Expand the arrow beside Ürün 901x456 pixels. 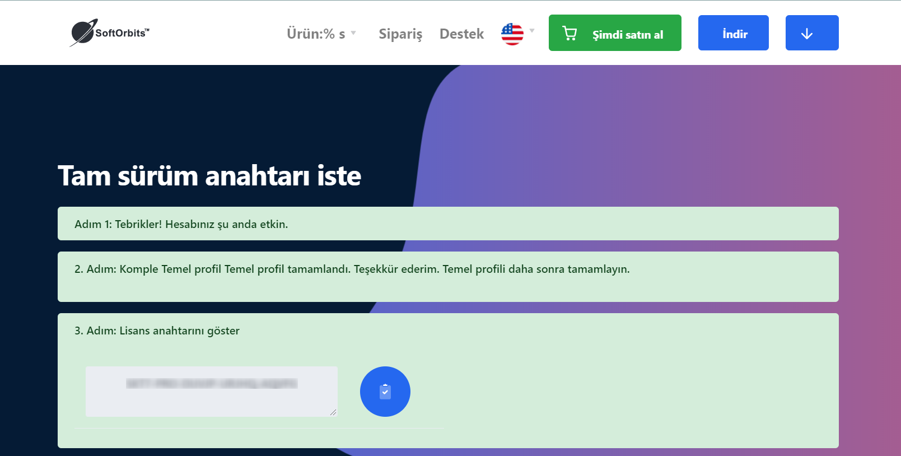click(353, 33)
